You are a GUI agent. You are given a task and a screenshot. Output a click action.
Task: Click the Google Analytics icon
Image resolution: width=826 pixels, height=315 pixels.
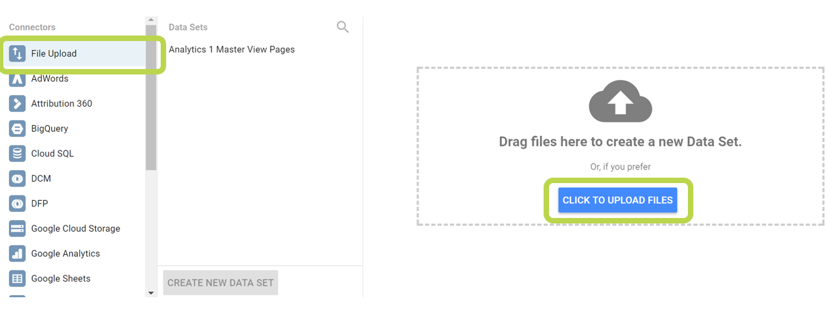17,254
